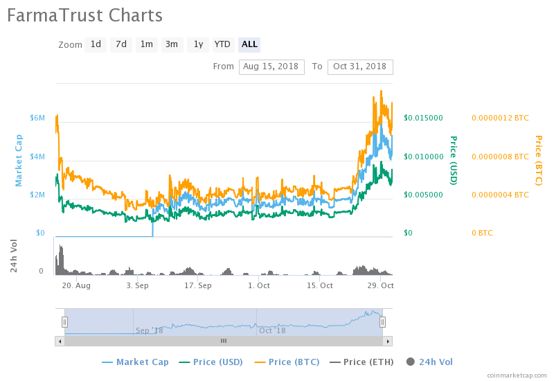Select the 1m zoom range

pos(147,44)
